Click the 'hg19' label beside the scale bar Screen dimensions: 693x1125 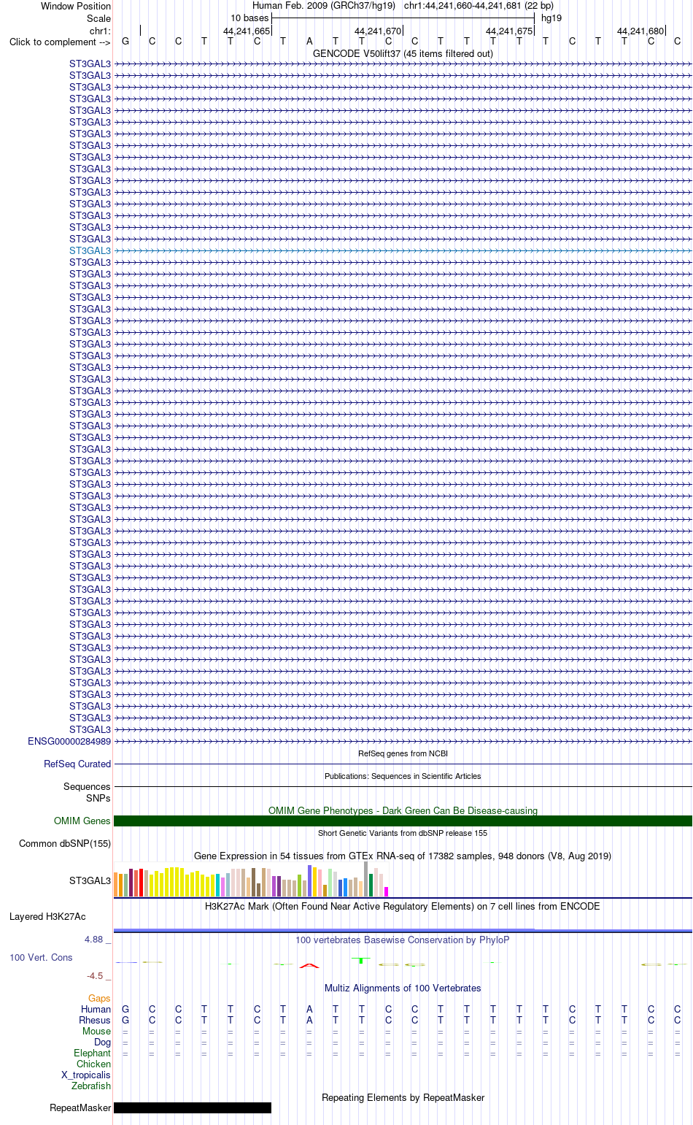(551, 18)
